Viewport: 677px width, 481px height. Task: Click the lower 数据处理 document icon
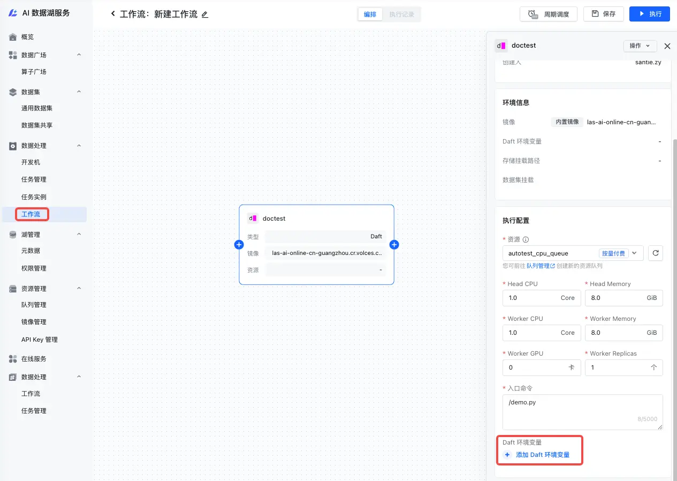click(x=13, y=377)
